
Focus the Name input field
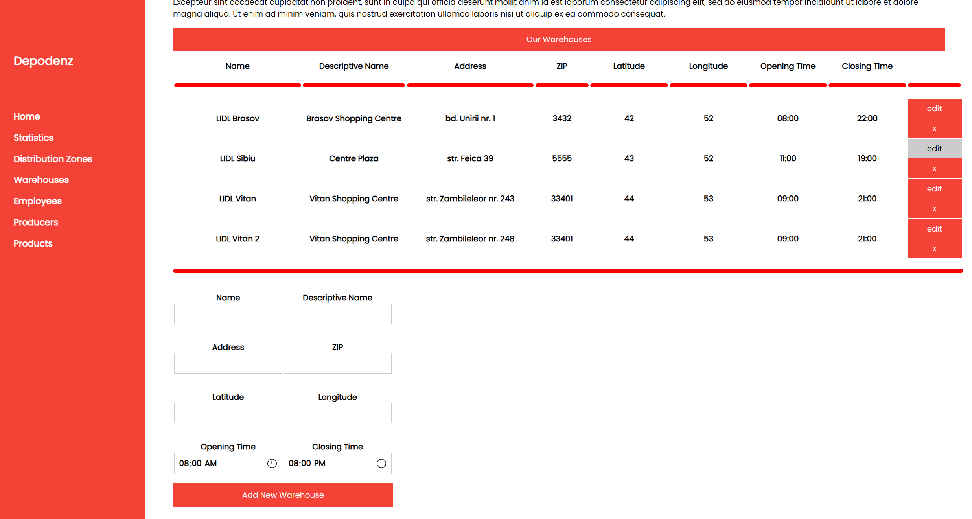tap(228, 314)
